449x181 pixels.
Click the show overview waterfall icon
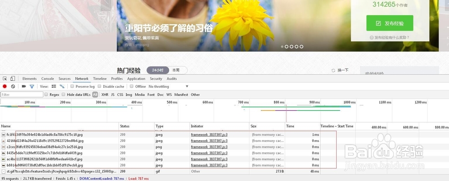click(x=62, y=86)
